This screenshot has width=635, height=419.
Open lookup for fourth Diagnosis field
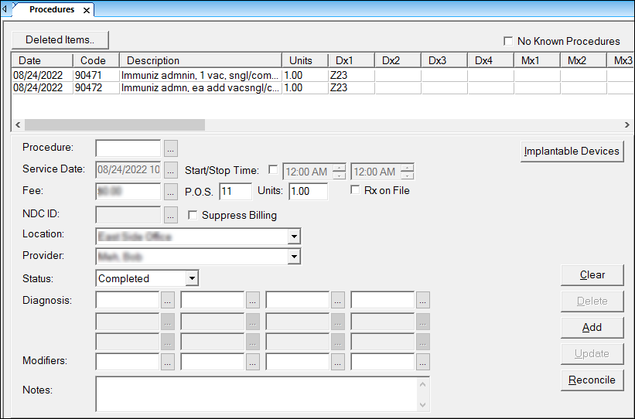click(x=423, y=301)
